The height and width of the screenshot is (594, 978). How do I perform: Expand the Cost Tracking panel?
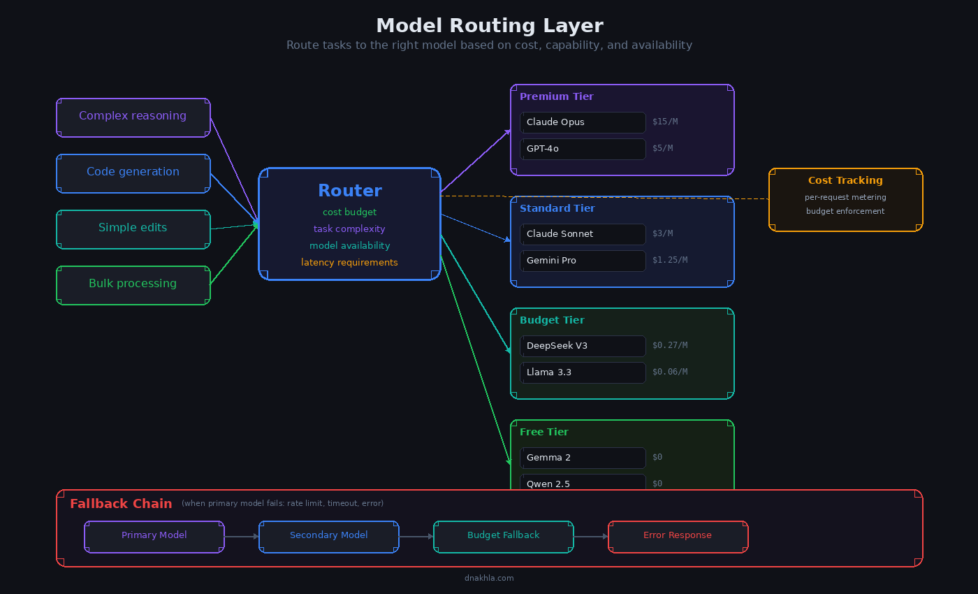[845, 180]
